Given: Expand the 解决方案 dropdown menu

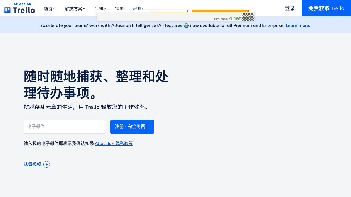Looking at the screenshot, I should (75, 9).
